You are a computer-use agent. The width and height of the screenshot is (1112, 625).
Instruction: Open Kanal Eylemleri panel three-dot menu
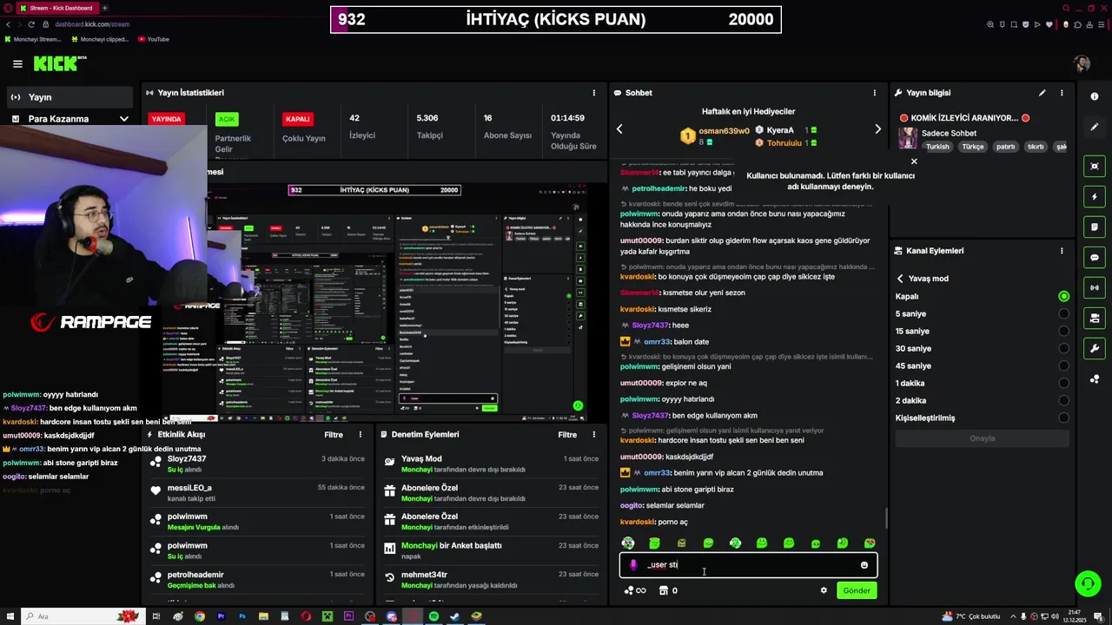(1062, 251)
